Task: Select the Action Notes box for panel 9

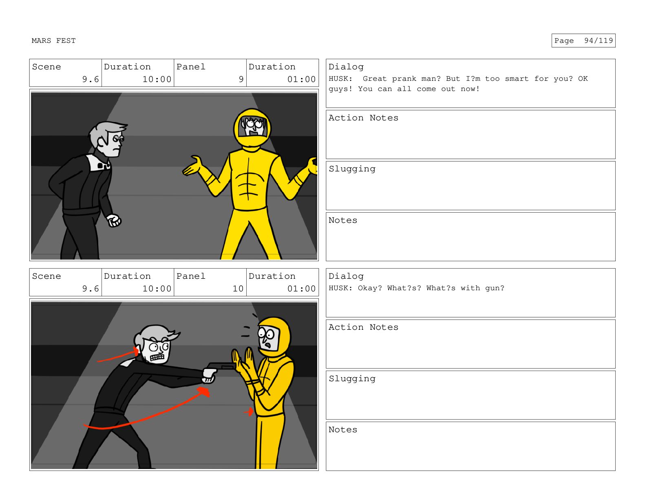Action: pos(470,135)
